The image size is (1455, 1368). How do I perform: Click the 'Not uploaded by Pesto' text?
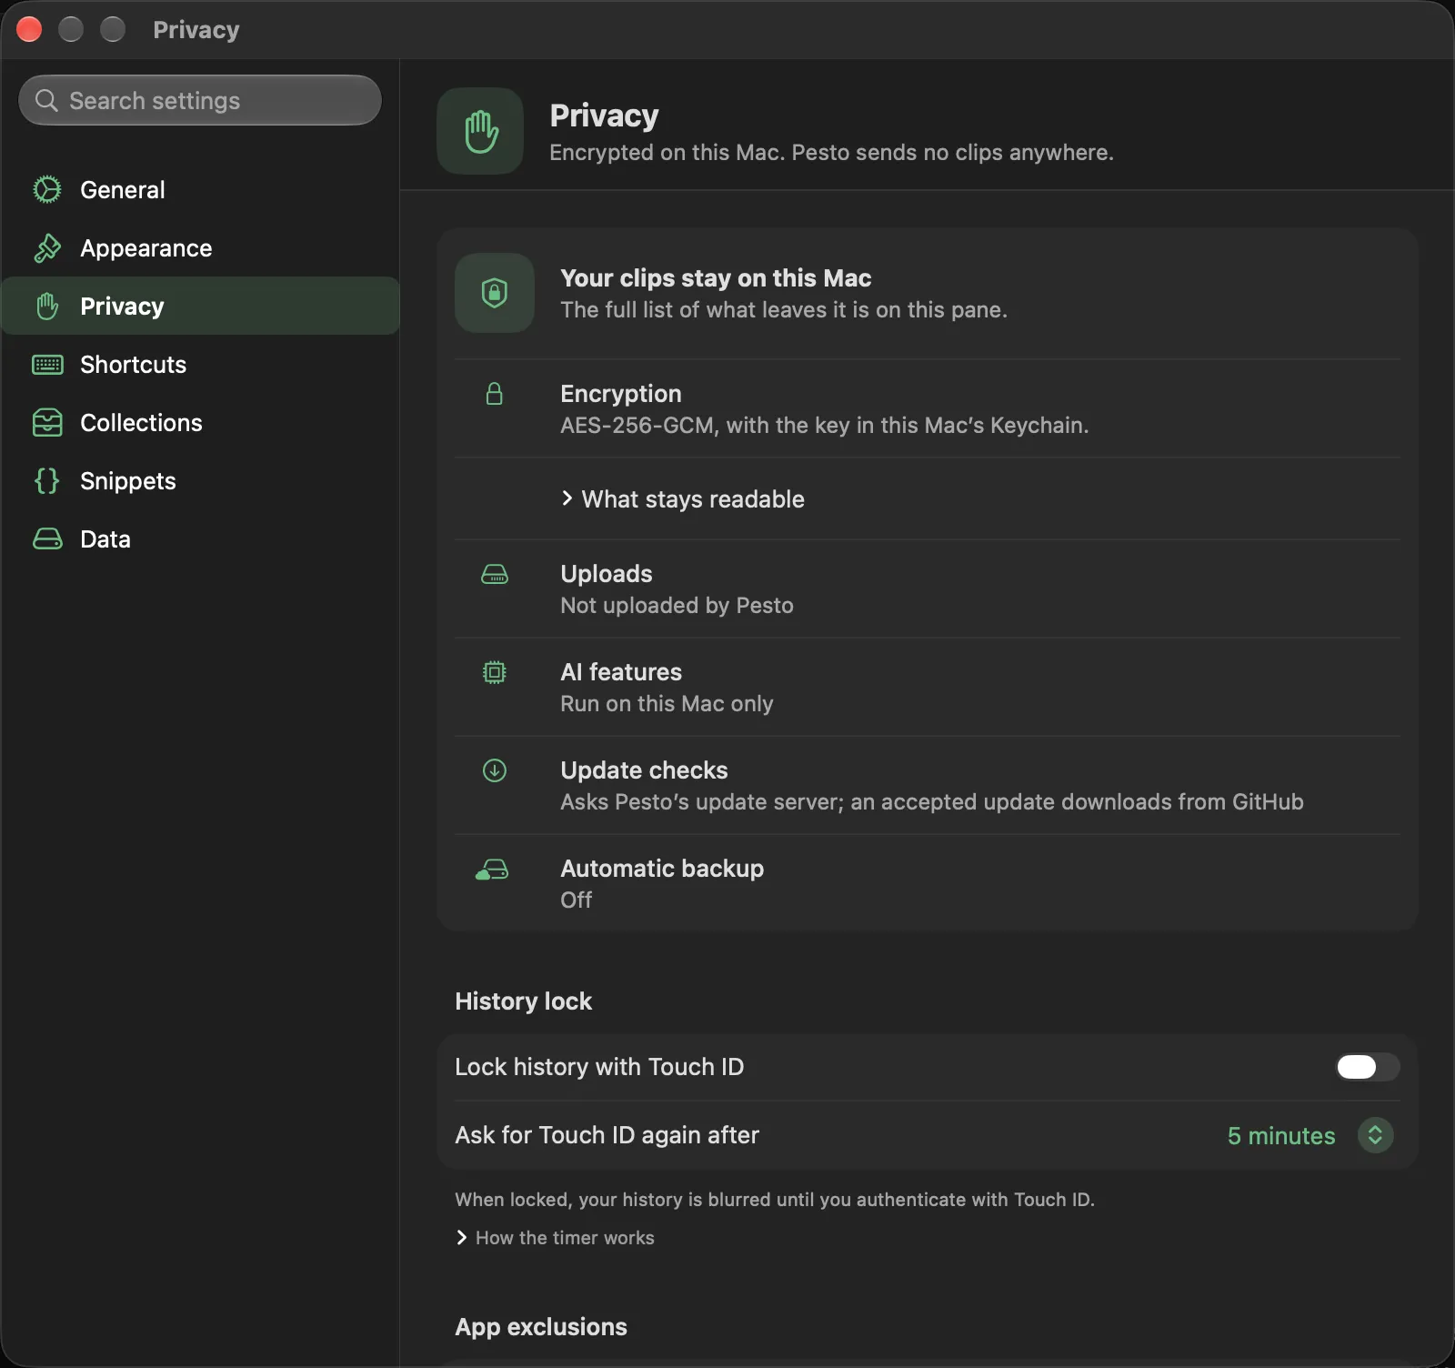pyautogui.click(x=677, y=606)
